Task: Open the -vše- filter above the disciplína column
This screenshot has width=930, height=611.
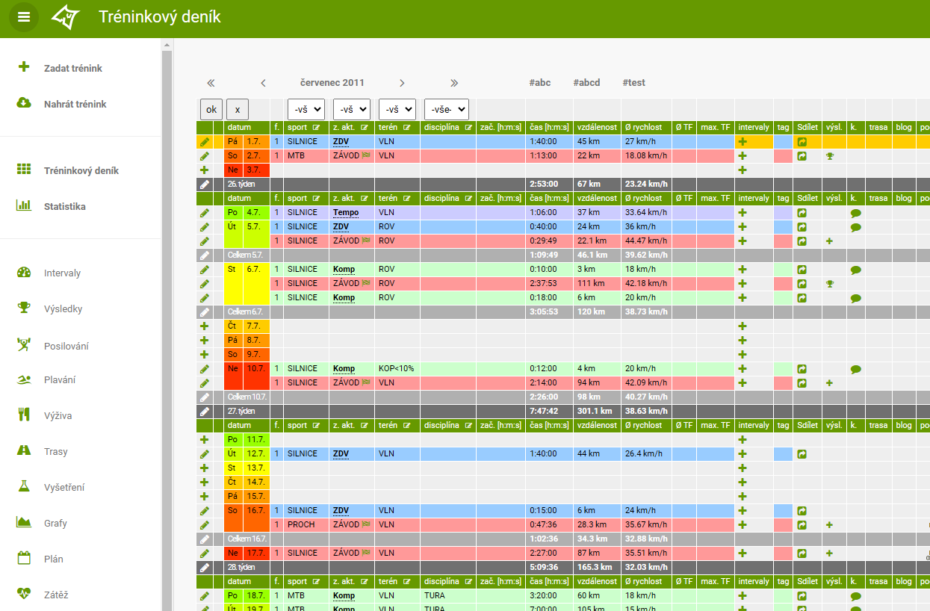Action: coord(447,109)
